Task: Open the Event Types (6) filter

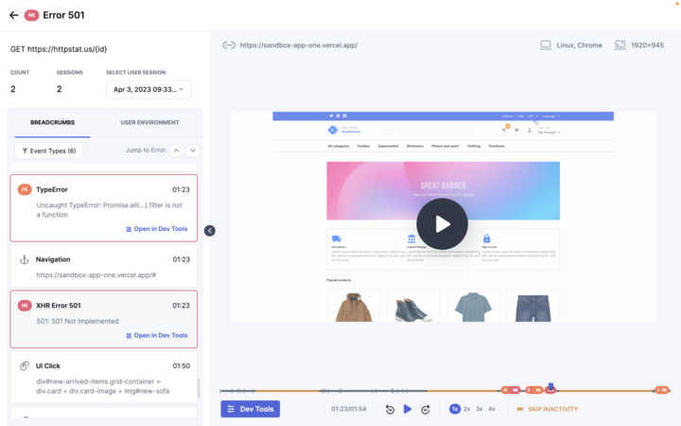Action: point(48,151)
